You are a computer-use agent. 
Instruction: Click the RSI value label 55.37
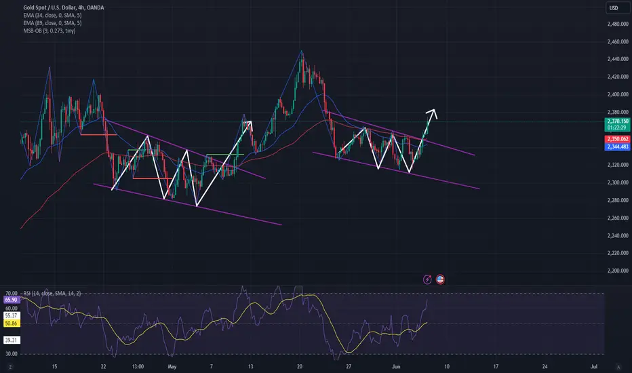(x=12, y=316)
